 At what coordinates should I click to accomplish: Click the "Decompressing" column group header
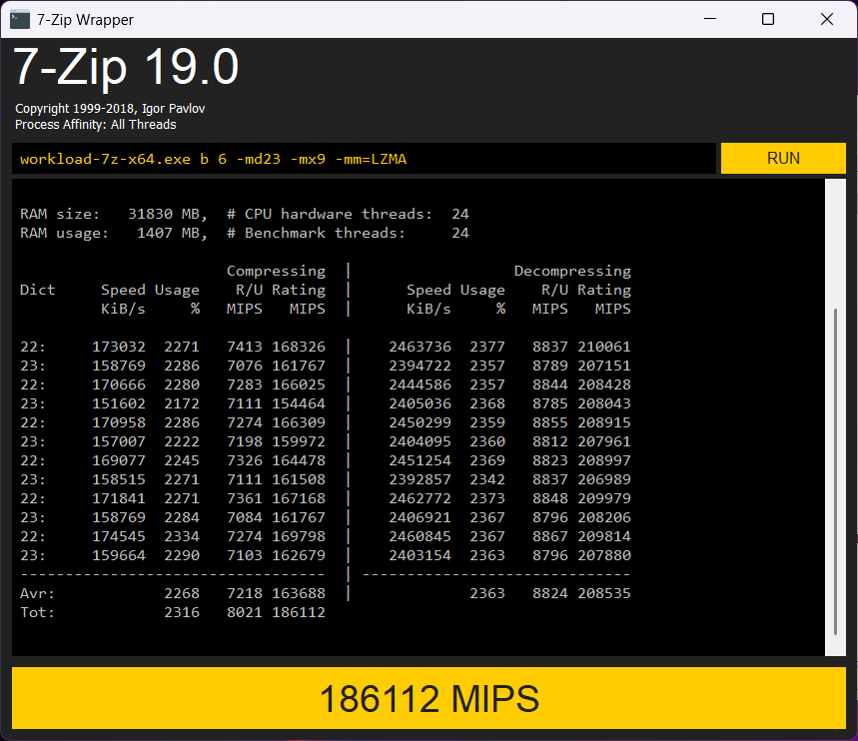pyautogui.click(x=572, y=271)
